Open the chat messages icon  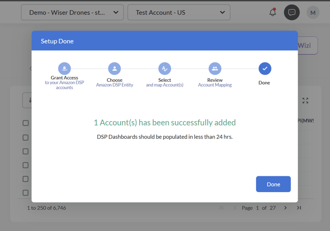[292, 12]
